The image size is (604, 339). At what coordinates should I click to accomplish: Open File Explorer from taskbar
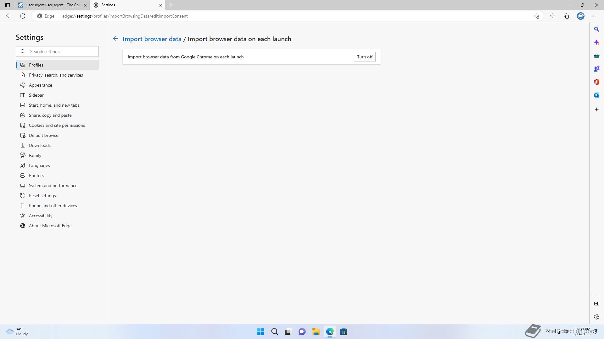316,331
